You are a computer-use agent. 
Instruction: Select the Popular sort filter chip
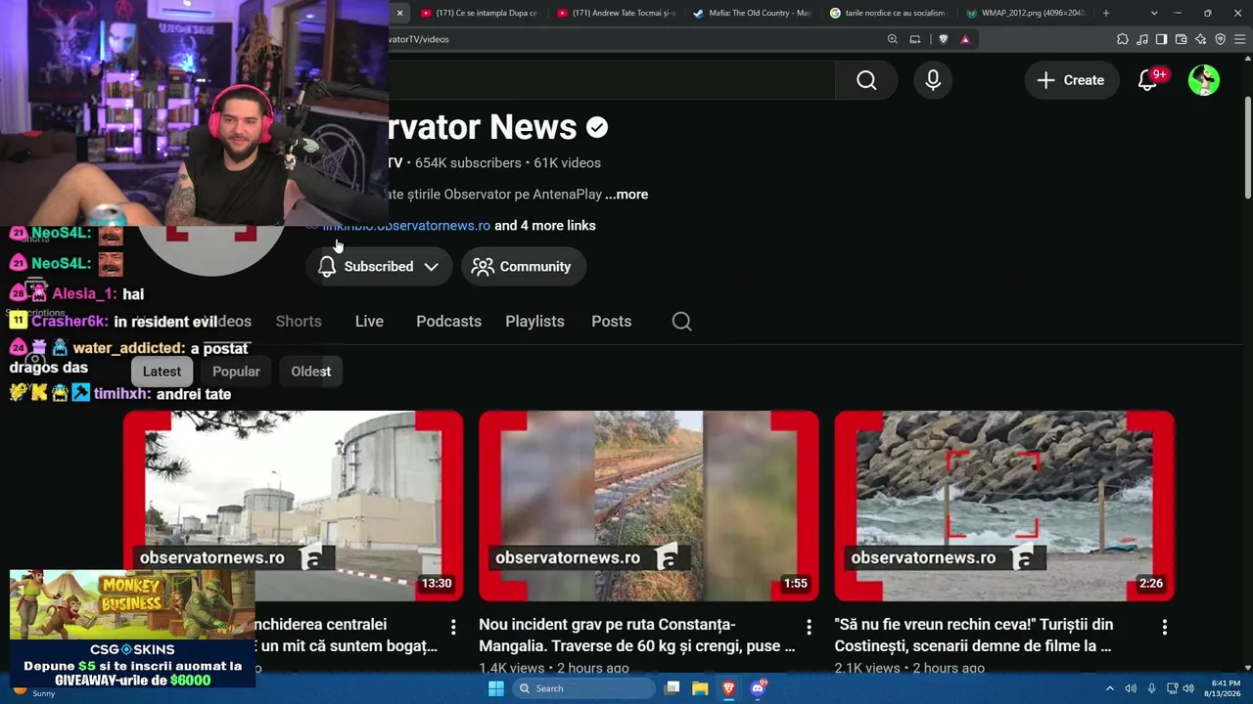click(236, 372)
